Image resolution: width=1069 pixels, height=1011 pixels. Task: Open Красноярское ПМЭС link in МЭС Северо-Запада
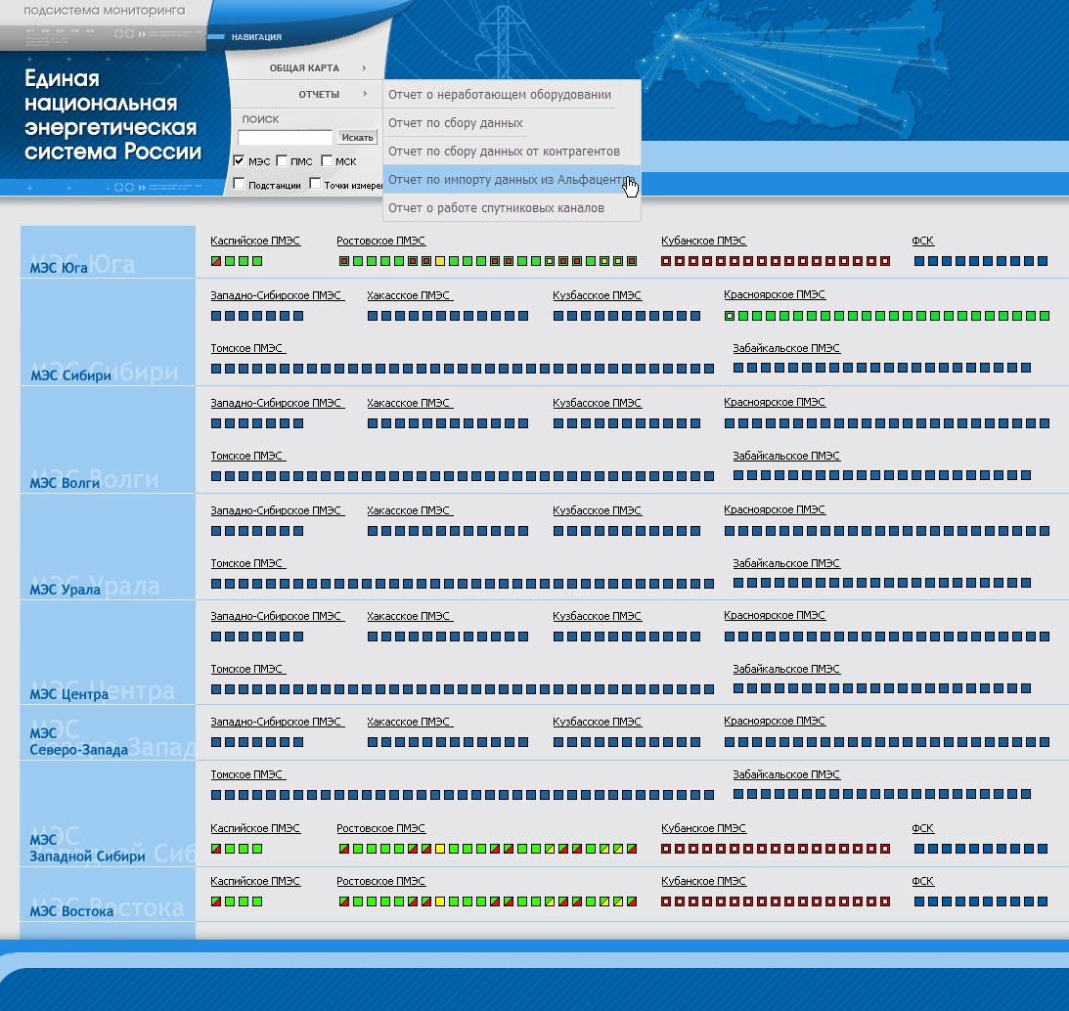click(775, 721)
